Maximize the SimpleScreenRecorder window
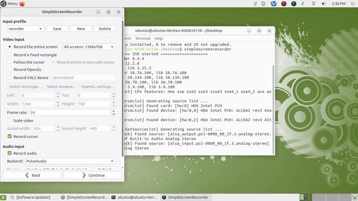 pyautogui.click(x=109, y=12)
